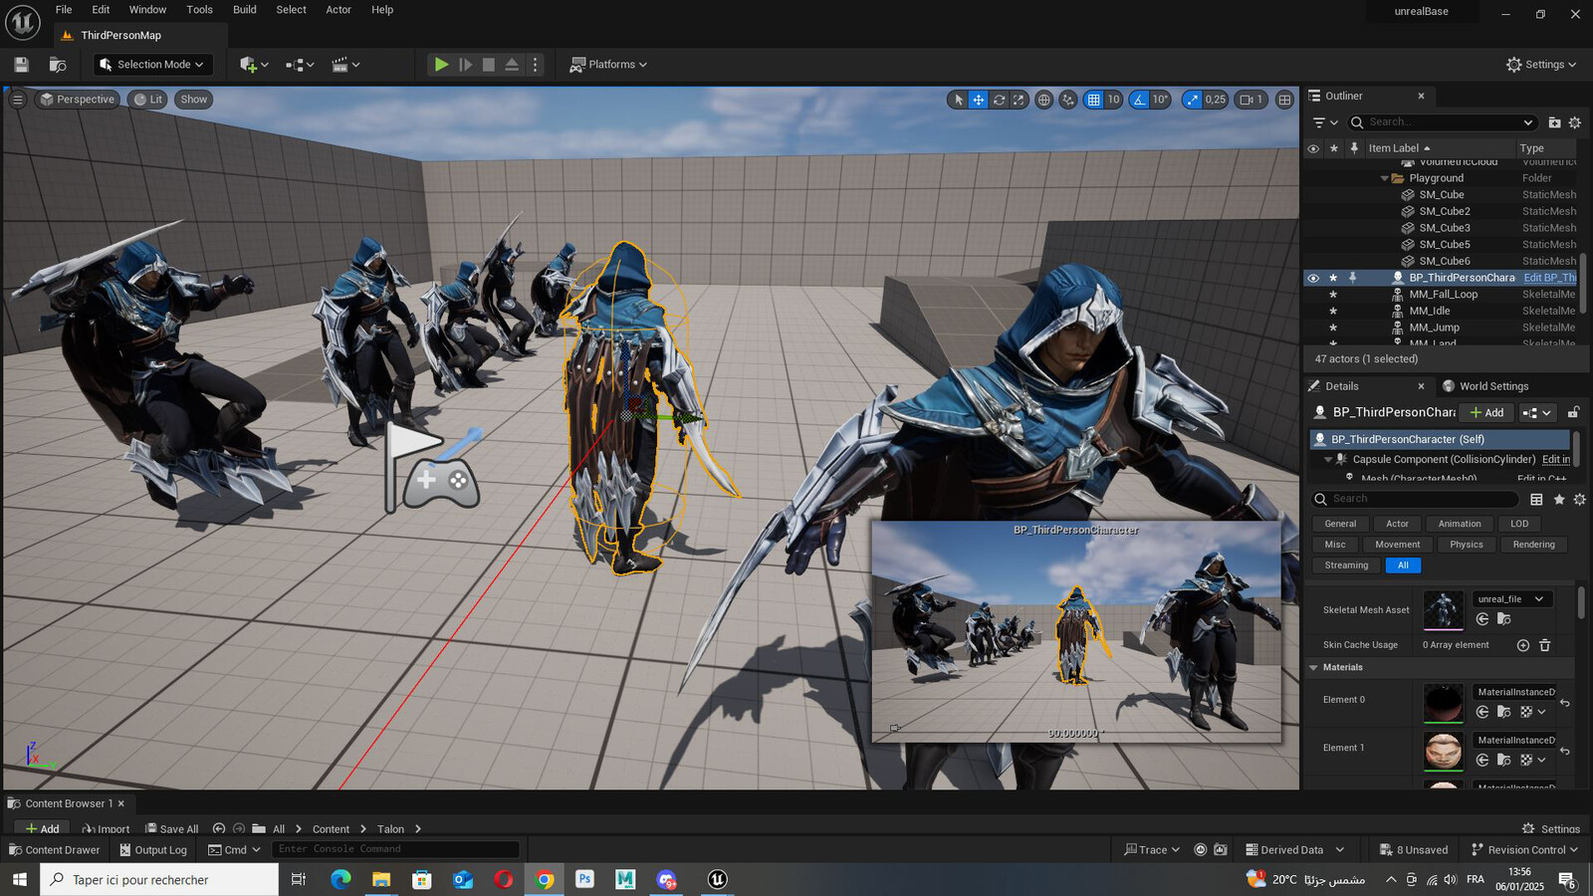Click the Outliner add folder icon

(1554, 122)
